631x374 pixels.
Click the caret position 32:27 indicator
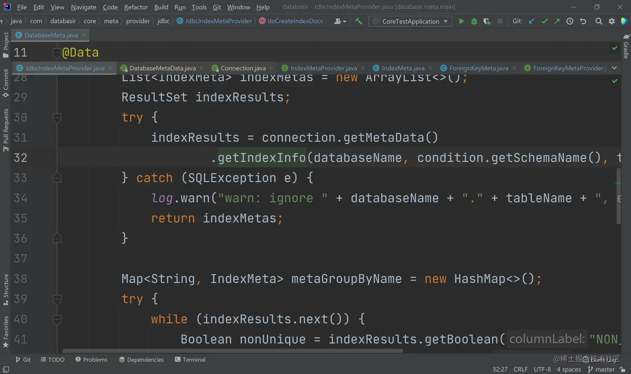click(500, 369)
